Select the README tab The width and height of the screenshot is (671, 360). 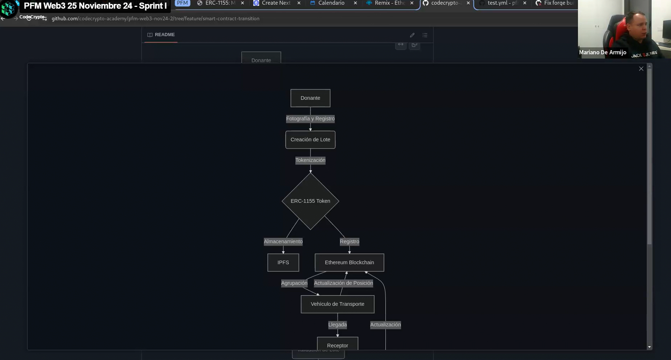pos(161,35)
